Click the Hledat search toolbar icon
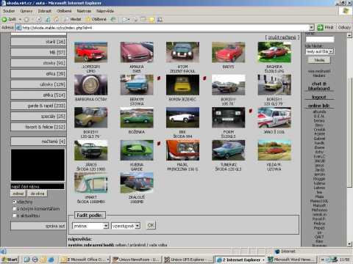This screenshot has height=264, width=353. [66, 19]
